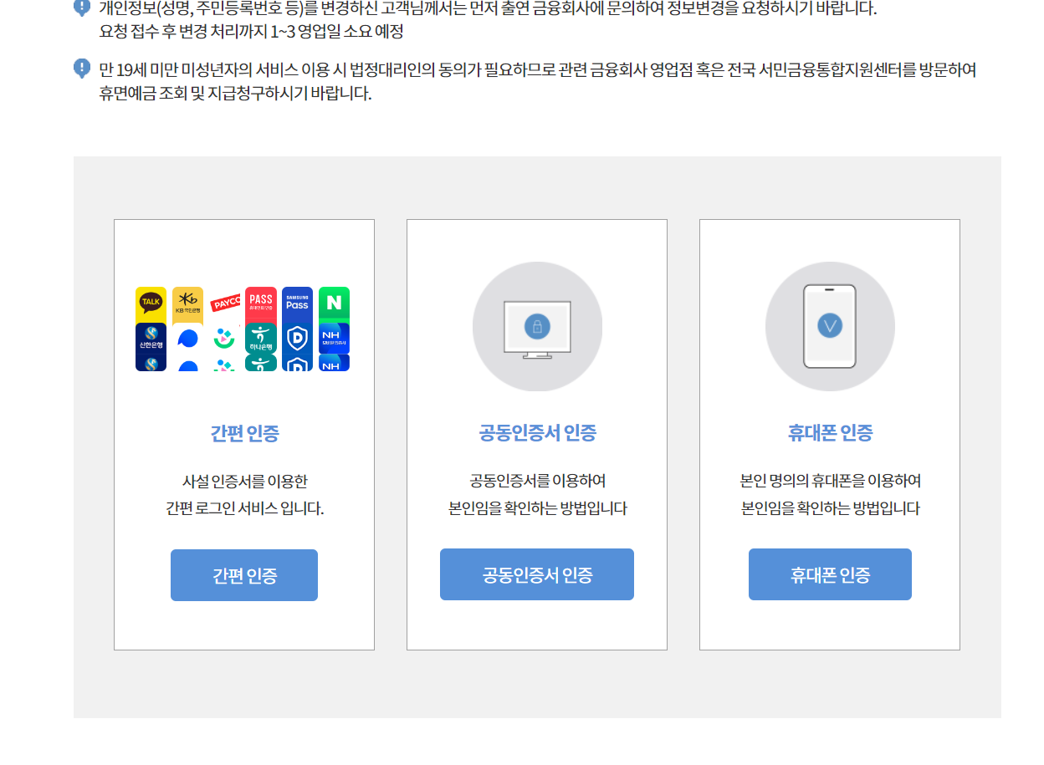Choose the green Naver N icon
Image resolution: width=1044 pixels, height=765 pixels.
point(333,301)
